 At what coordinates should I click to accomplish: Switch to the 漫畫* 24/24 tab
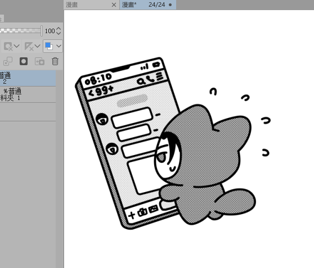tap(148, 5)
